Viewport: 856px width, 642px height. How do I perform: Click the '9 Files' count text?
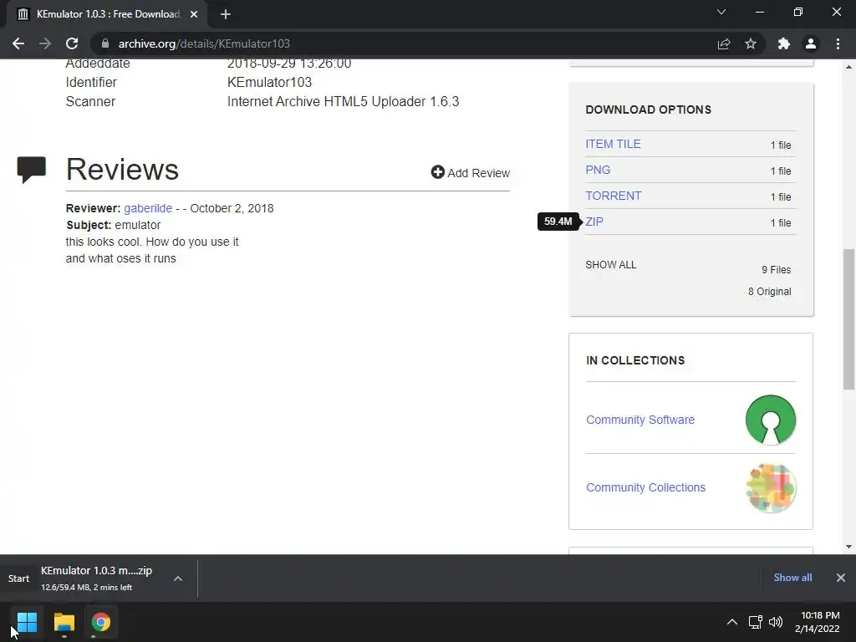pos(777,270)
